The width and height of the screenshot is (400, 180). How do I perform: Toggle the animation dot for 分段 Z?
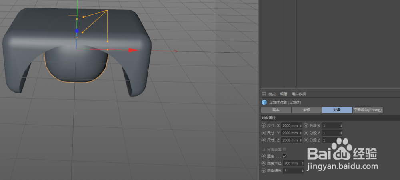(x=306, y=140)
